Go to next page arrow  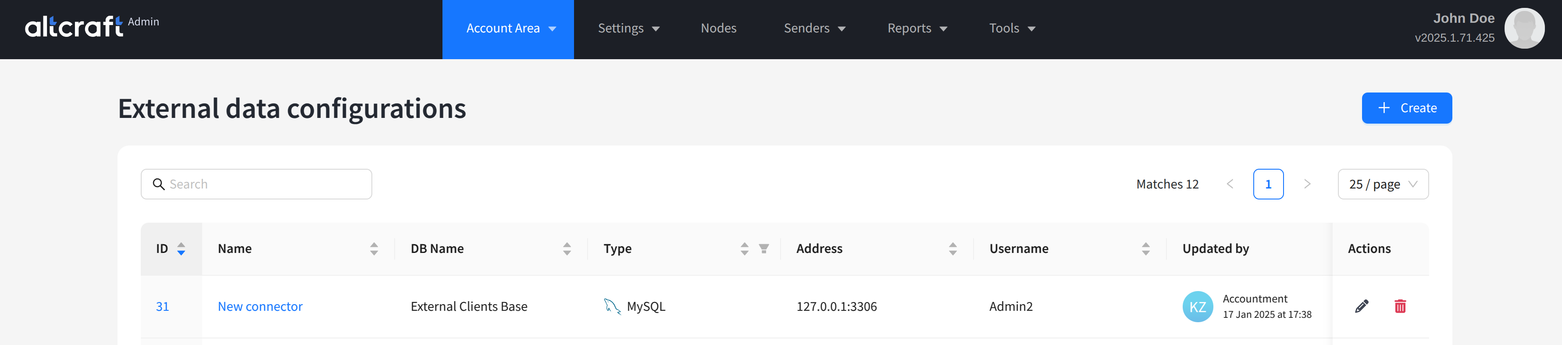(1307, 184)
